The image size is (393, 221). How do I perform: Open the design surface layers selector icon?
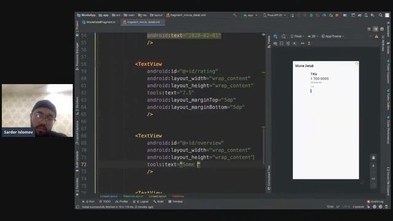click(276, 36)
